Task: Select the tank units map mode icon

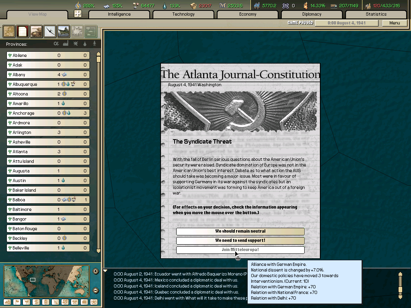Action: 35,31
